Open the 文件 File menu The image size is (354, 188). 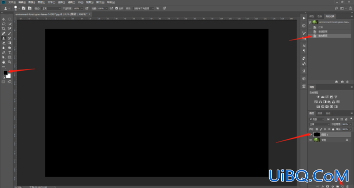12,2
